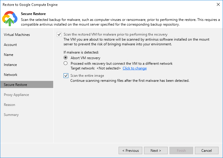Jump to the Instance step
This screenshot has width=223, height=158.
click(x=10, y=65)
